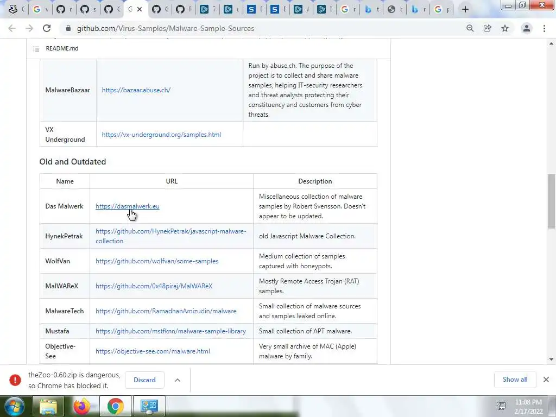Open the Chrome three-dot menu
The height and width of the screenshot is (417, 556).
click(544, 28)
